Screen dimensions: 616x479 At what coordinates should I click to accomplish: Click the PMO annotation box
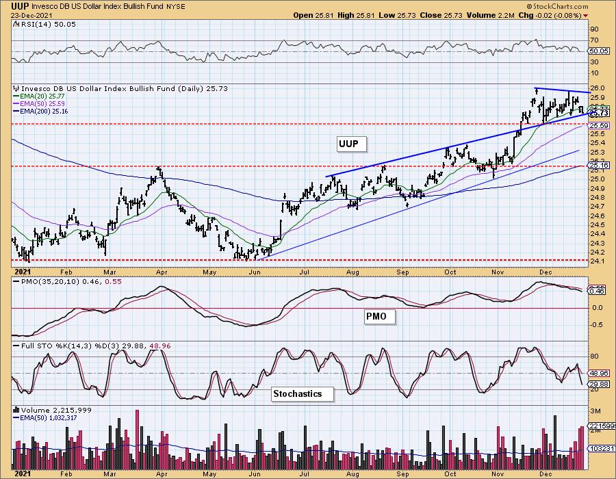(x=378, y=316)
